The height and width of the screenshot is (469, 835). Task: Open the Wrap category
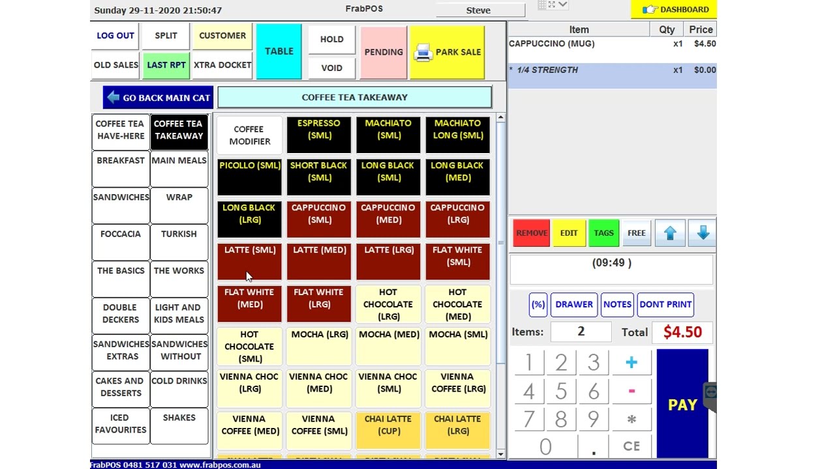[x=179, y=205]
